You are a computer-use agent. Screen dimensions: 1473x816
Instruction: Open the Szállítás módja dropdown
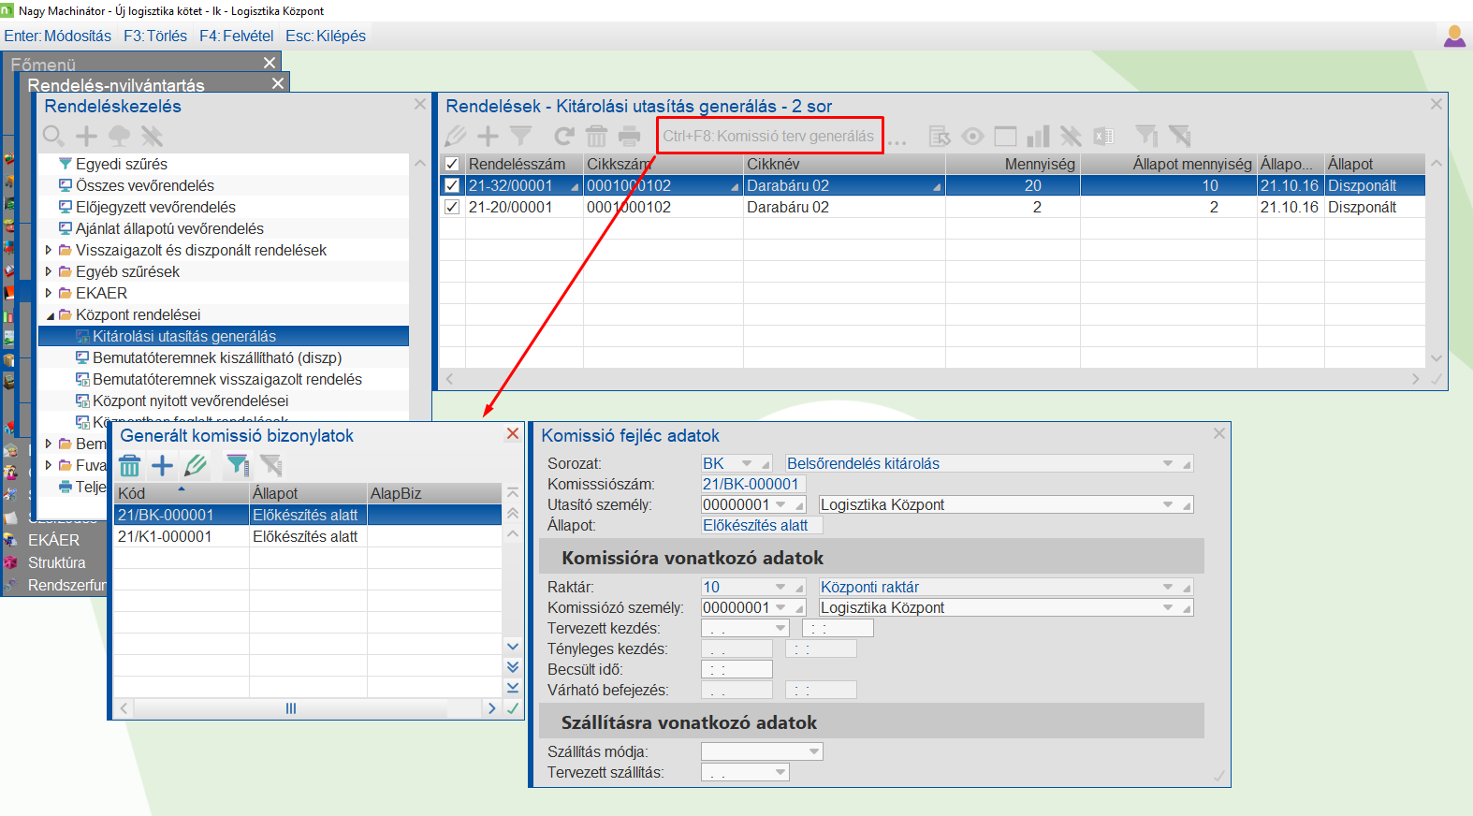point(814,751)
